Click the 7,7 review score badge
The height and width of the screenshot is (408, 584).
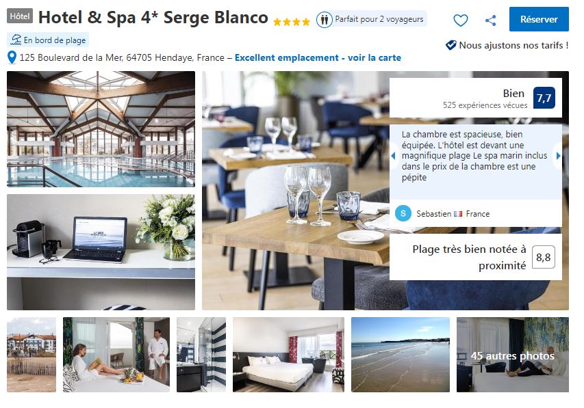coord(544,98)
